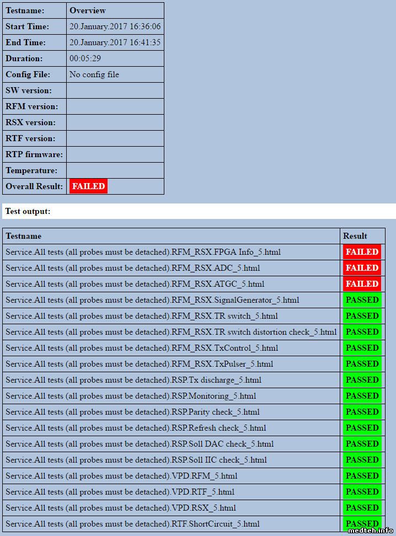Click the red FAILED badge beside Overall Result
The width and height of the screenshot is (396, 536).
click(88, 186)
